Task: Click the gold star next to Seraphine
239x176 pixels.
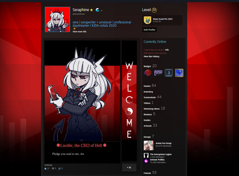Action: pos(91,10)
